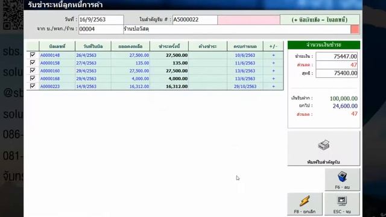
Task: Click bill number A0000148
Action: 50,55
